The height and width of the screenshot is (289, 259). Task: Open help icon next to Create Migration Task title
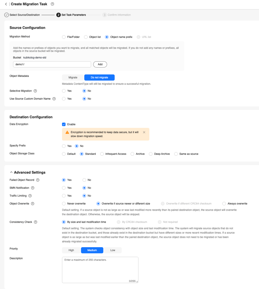52,4
